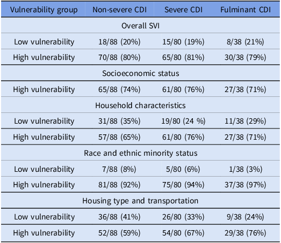Select the 8/38 (21%) cell
Image resolution: width=281 pixels, height=243 pixels.
[x=246, y=42]
